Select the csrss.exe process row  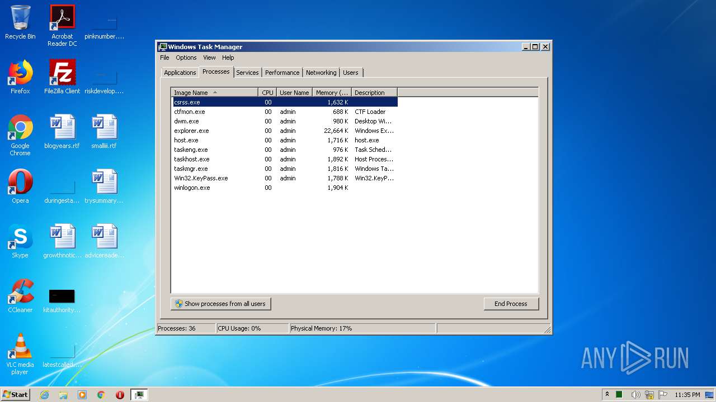pyautogui.click(x=285, y=102)
